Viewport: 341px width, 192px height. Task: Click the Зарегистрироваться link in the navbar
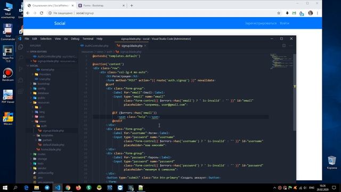point(261,23)
